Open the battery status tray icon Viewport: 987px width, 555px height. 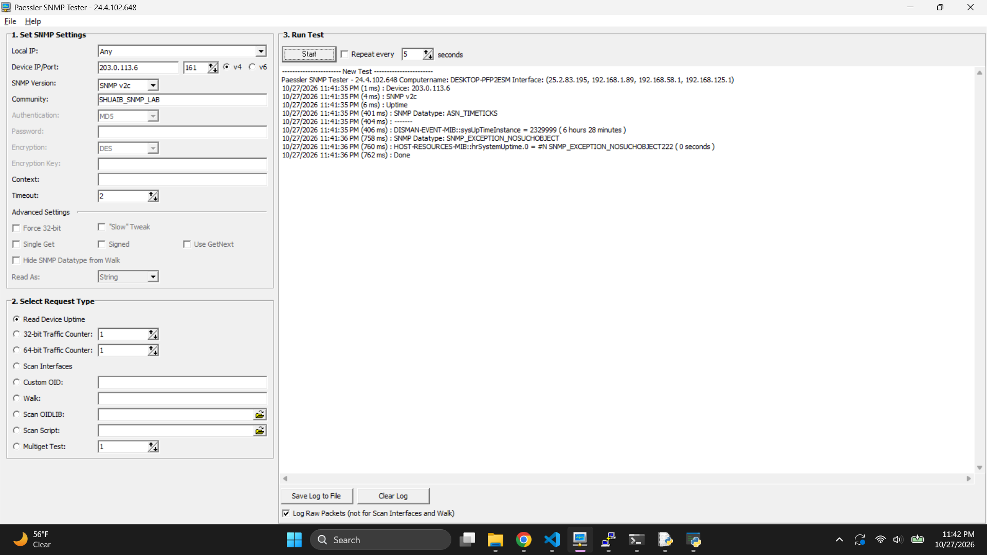tap(918, 540)
